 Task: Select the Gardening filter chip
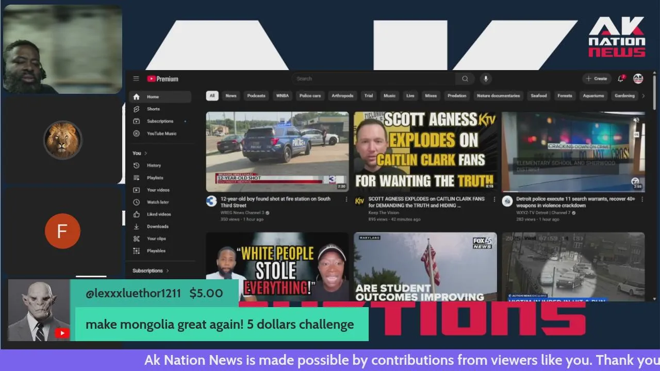coord(624,96)
